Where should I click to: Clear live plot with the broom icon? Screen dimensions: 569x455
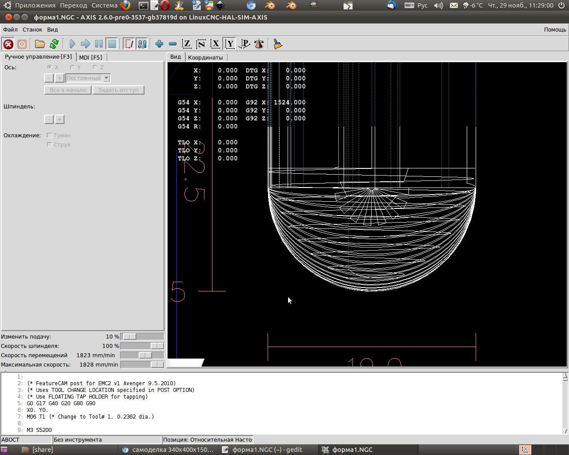click(x=278, y=44)
